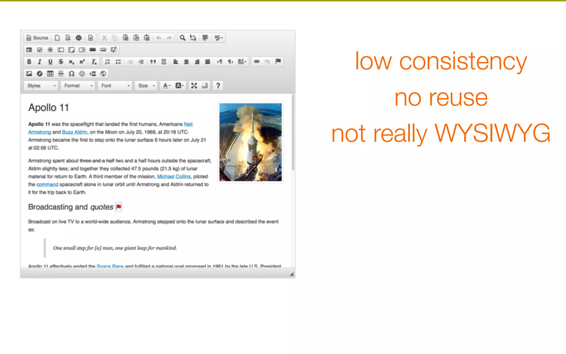Insert a Checkbox form field

pos(40,50)
